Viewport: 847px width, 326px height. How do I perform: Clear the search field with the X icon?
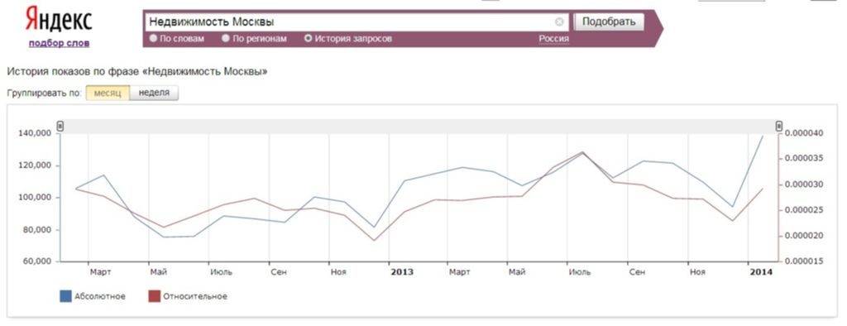(559, 22)
